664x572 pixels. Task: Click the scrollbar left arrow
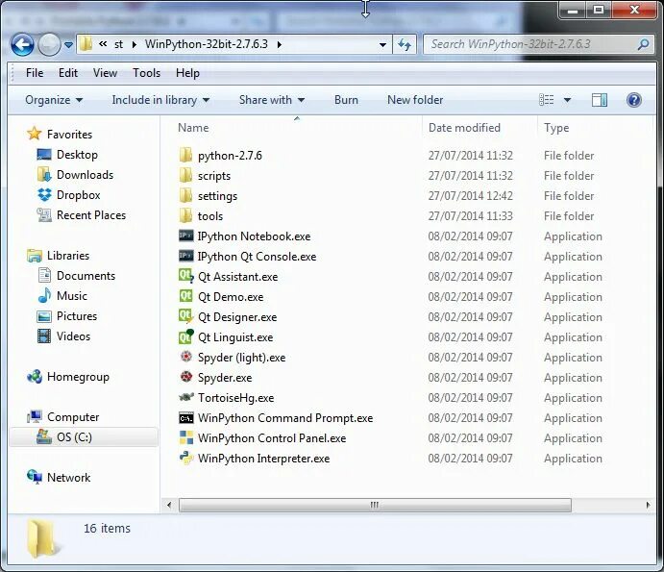169,505
